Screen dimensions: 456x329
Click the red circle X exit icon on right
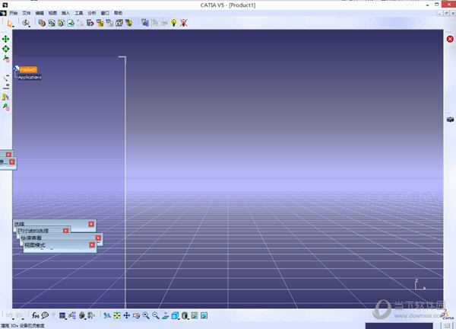450,39
